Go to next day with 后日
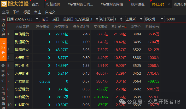Image resolution: width=186 pixels, height=109 pixels. (x=56, y=19)
